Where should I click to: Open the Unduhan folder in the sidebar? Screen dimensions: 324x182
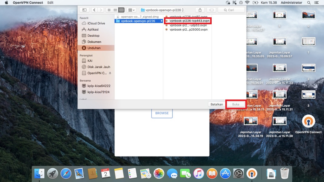point(94,48)
